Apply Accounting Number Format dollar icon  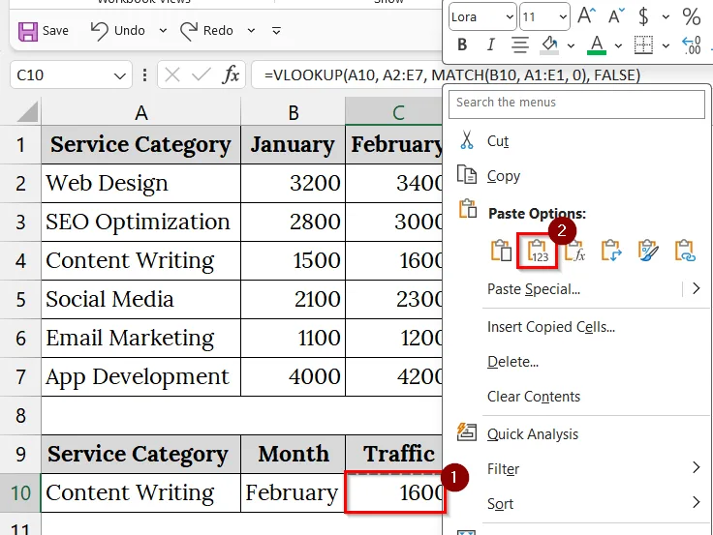(643, 16)
